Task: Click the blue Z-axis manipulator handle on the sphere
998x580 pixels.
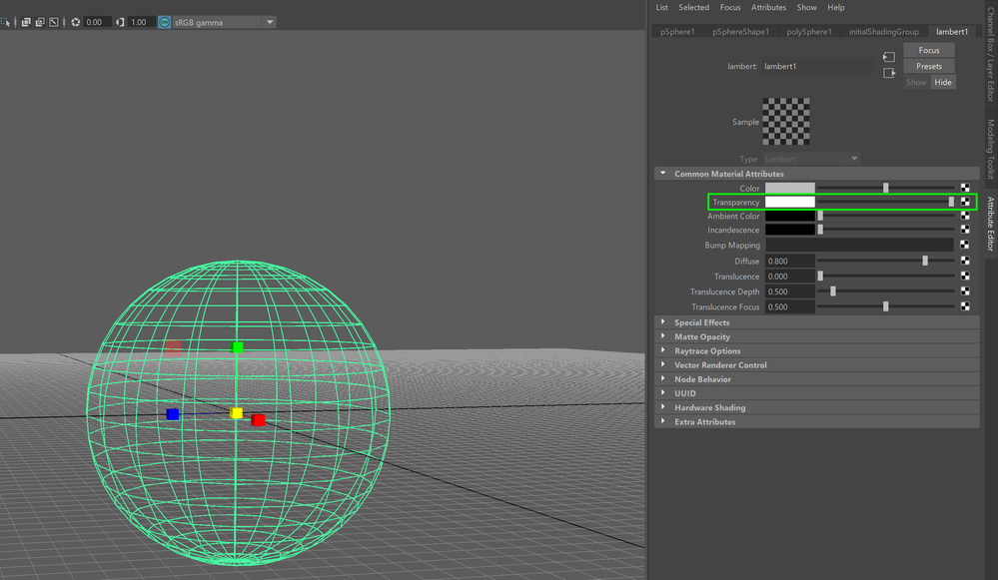Action: pos(173,414)
